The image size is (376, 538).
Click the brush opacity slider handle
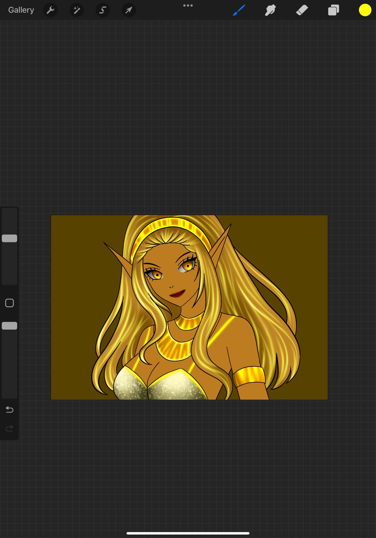coord(9,326)
